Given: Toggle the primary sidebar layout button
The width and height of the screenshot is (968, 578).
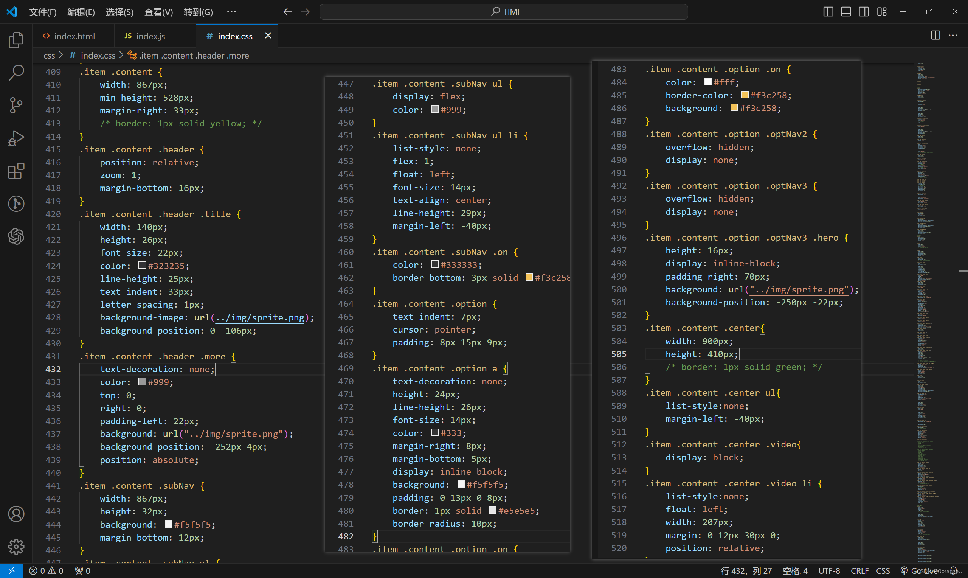Looking at the screenshot, I should (x=828, y=12).
